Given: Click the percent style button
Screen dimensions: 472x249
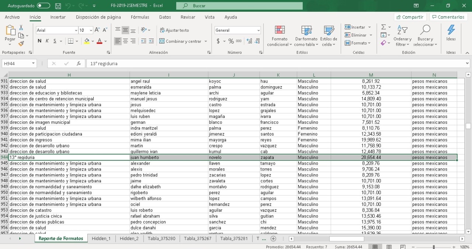Looking at the screenshot, I should coord(231,41).
